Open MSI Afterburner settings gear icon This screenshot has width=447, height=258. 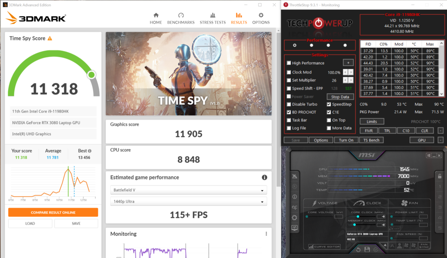pyautogui.click(x=295, y=217)
